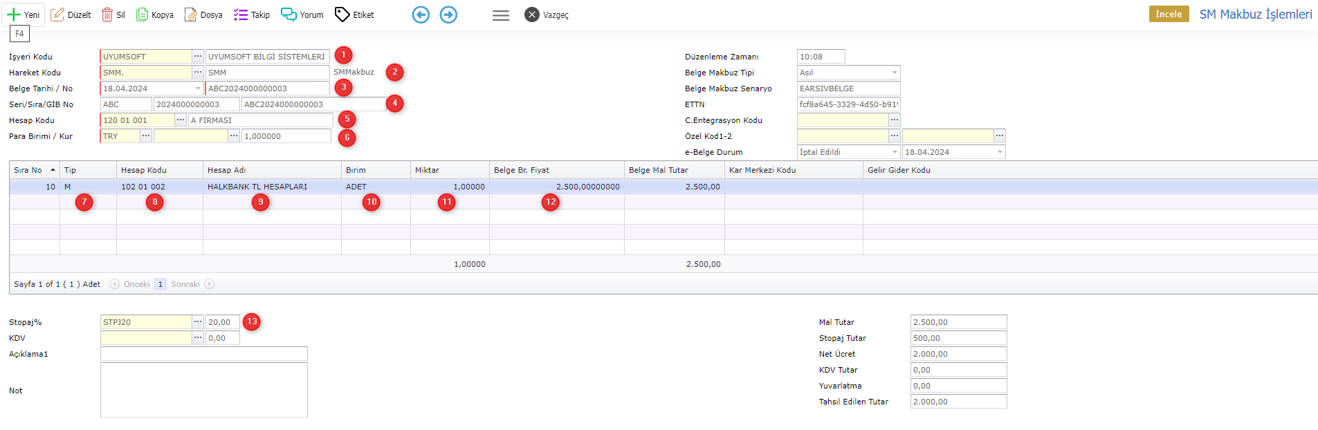Click the Düzenleme Zamanı 10:08 field
The width and height of the screenshot is (1318, 430).
(821, 57)
